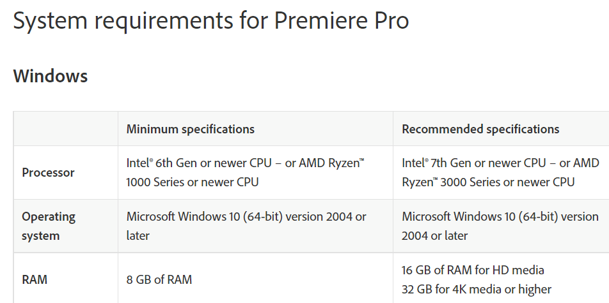Select the 'Minimum specifications' column header

coord(190,129)
